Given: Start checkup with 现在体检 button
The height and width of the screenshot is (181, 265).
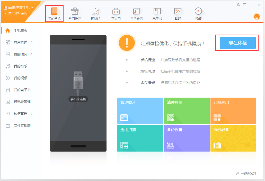Looking at the screenshot, I should 238,43.
